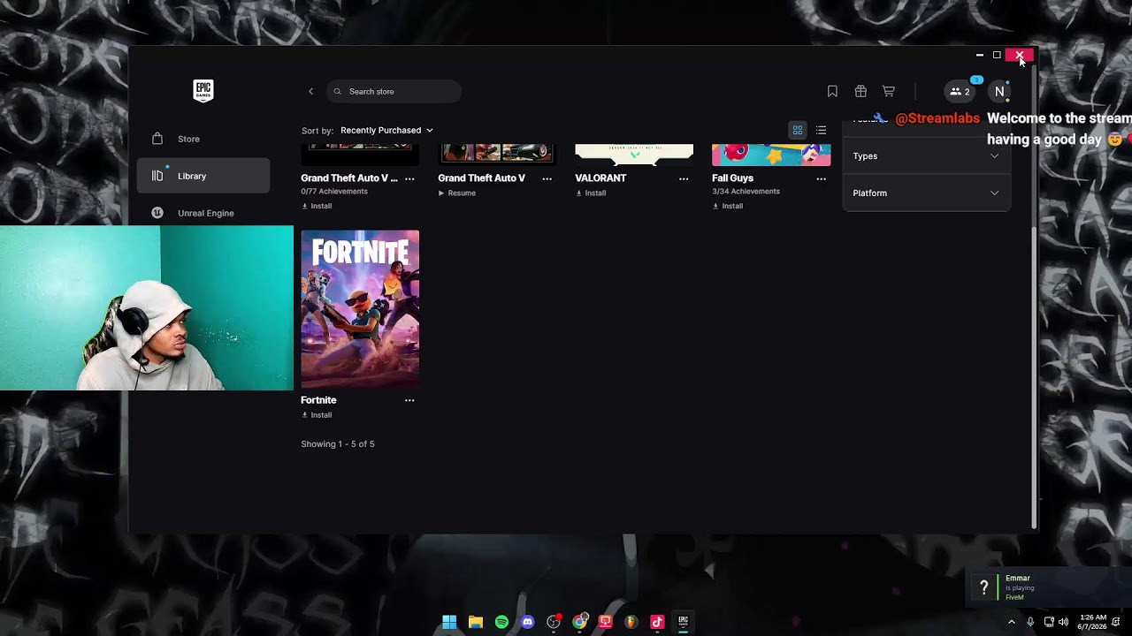Click the Fall Guys game title
Screen dimensions: 1132x636
point(732,178)
